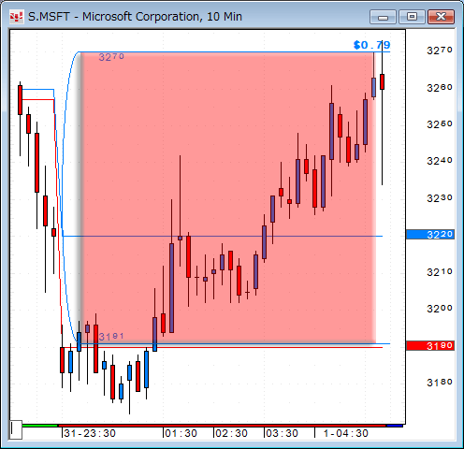Click the blue segment of bottom session bar
Viewport: 464px width, 449px height.
click(395, 426)
